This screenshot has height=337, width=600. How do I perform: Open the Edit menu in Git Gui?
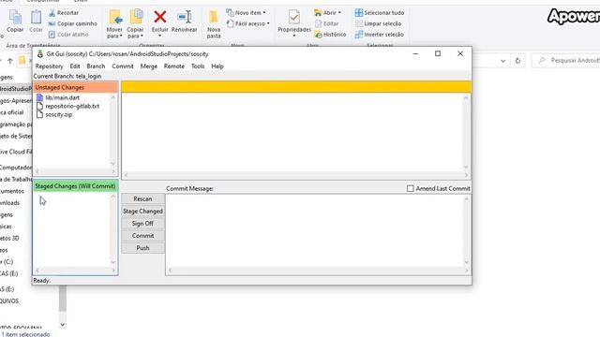[75, 66]
